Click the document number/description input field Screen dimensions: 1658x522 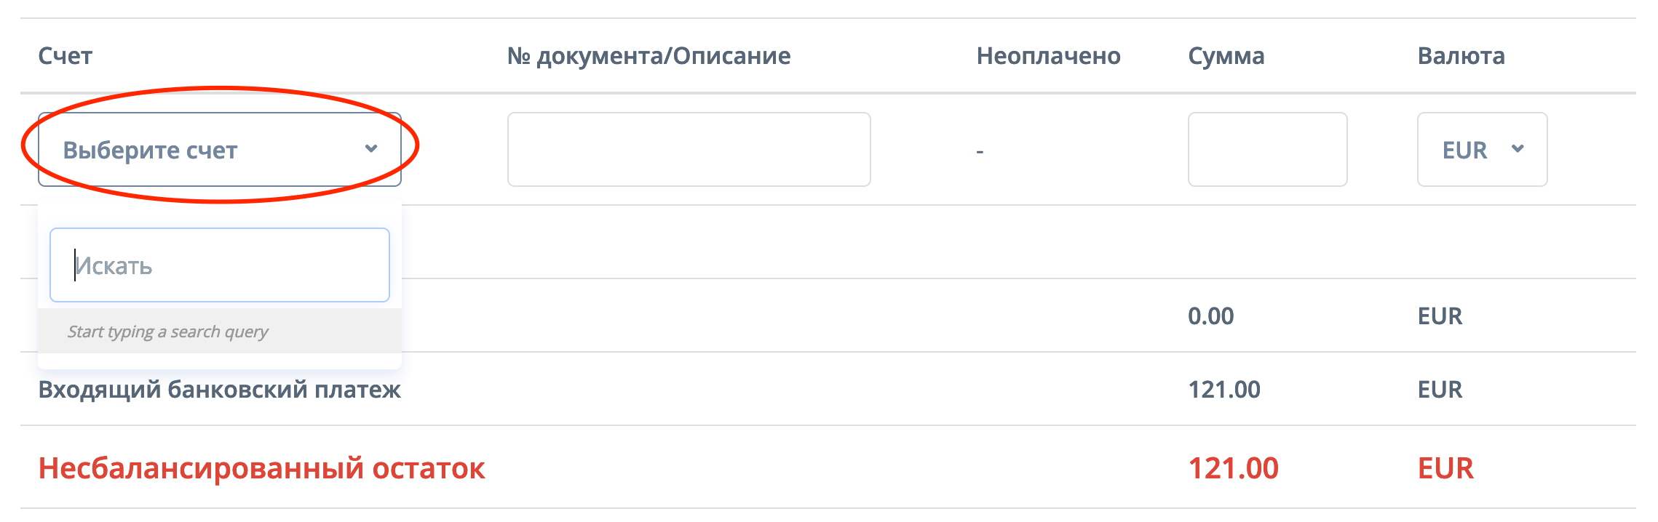tap(689, 150)
